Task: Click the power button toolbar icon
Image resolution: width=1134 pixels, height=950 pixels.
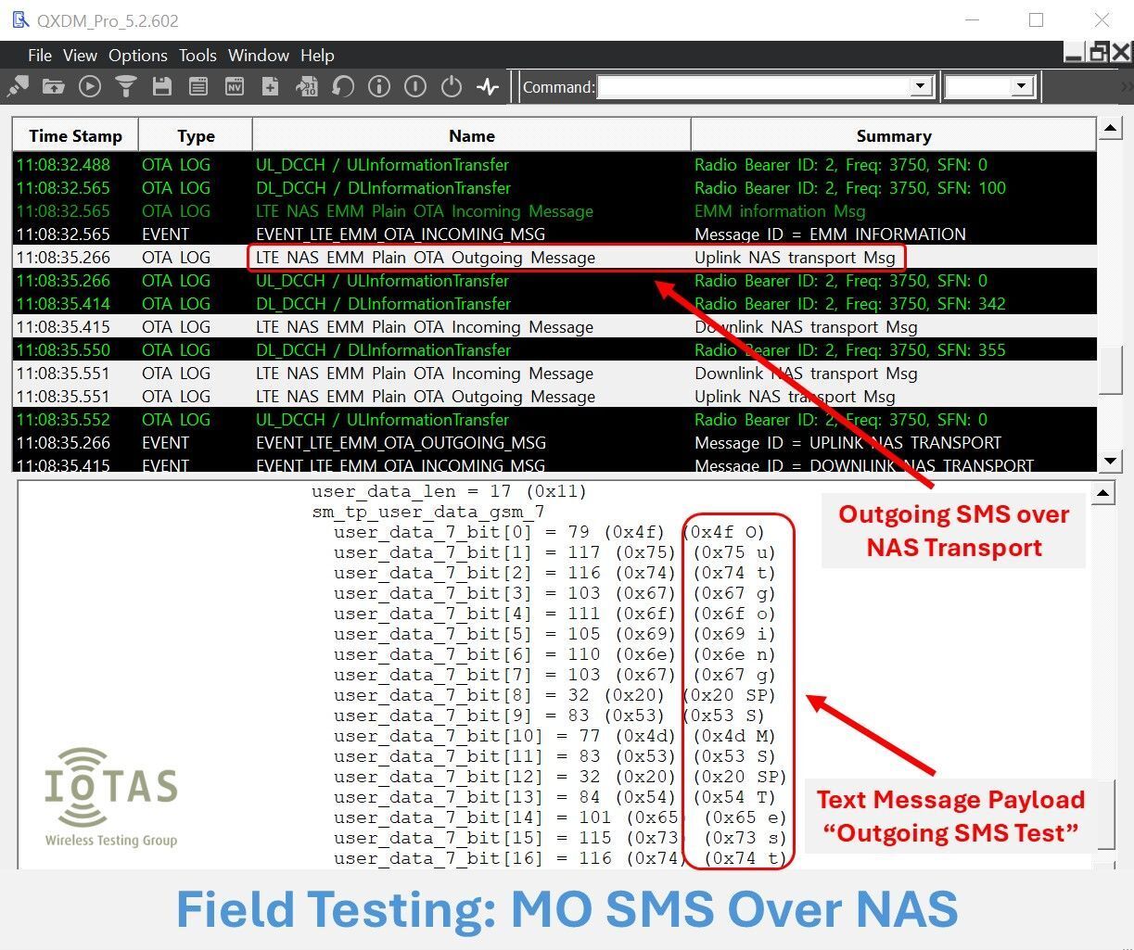Action: click(452, 87)
